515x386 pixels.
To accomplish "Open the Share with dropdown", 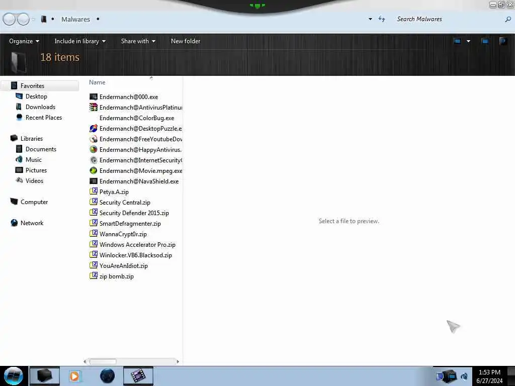I will (x=138, y=41).
